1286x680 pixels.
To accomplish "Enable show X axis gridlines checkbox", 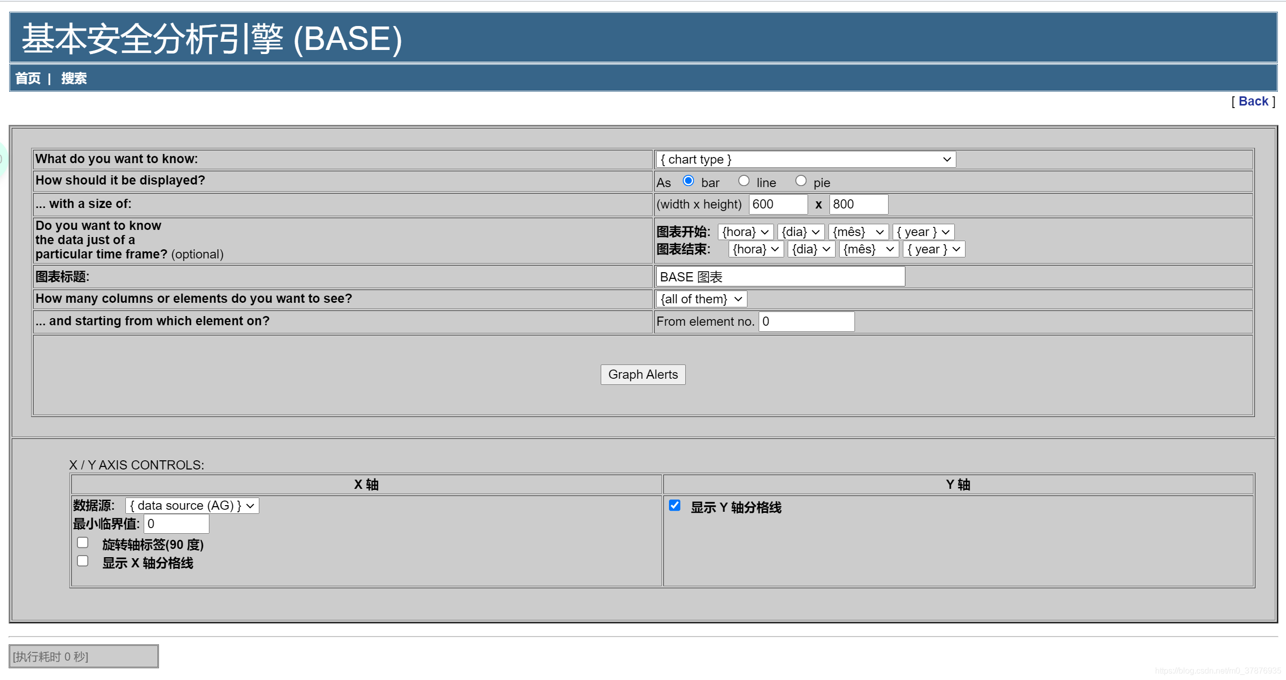I will [x=83, y=561].
